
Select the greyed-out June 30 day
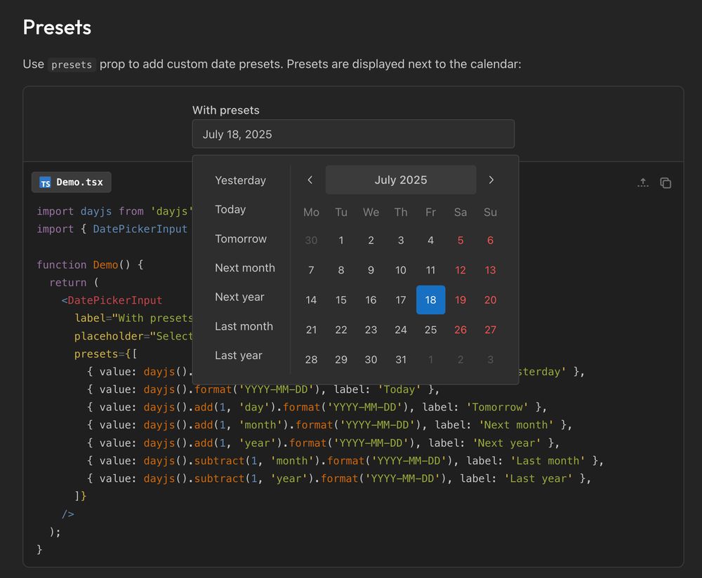pyautogui.click(x=311, y=240)
